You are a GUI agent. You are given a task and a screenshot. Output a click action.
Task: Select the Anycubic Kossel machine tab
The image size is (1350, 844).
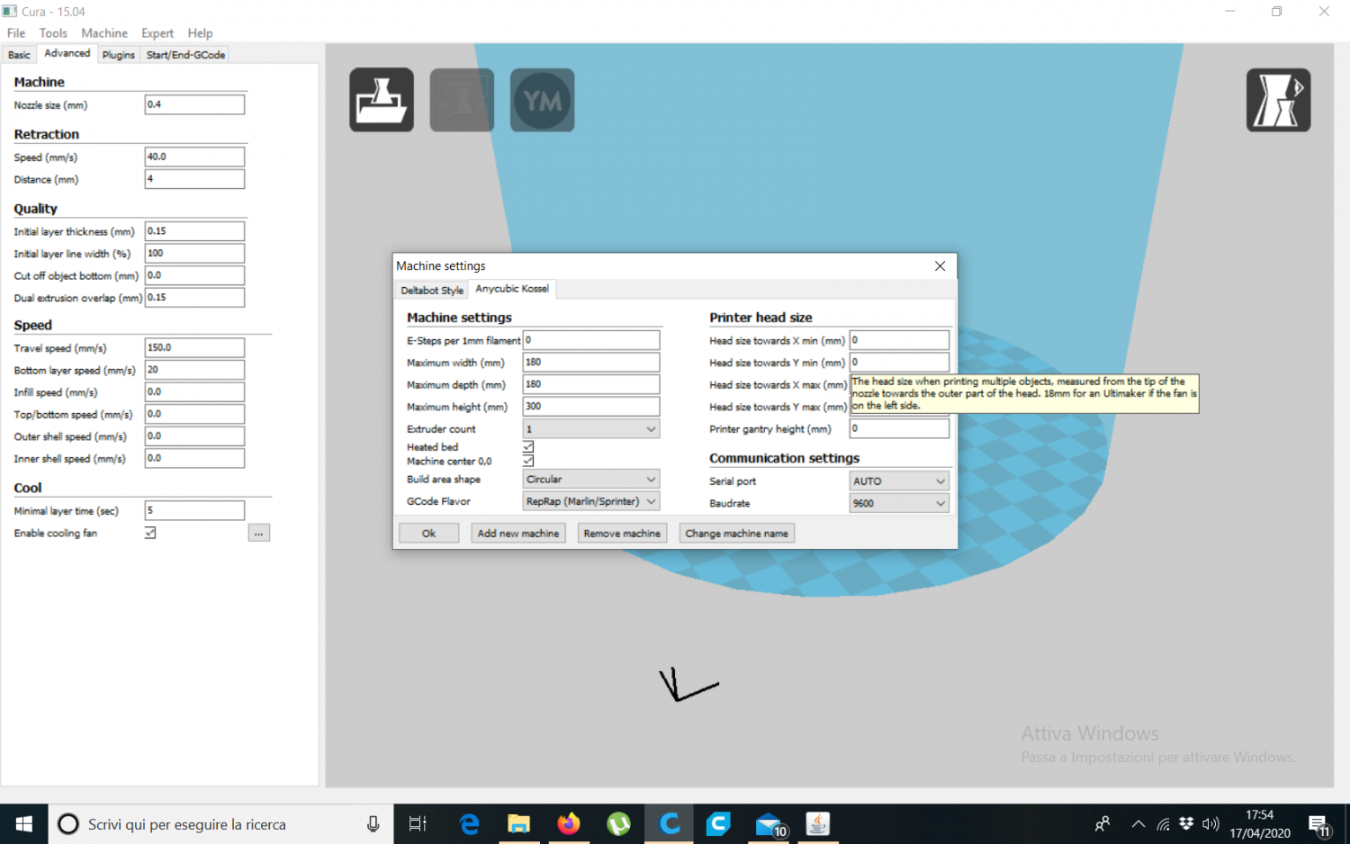click(x=512, y=289)
